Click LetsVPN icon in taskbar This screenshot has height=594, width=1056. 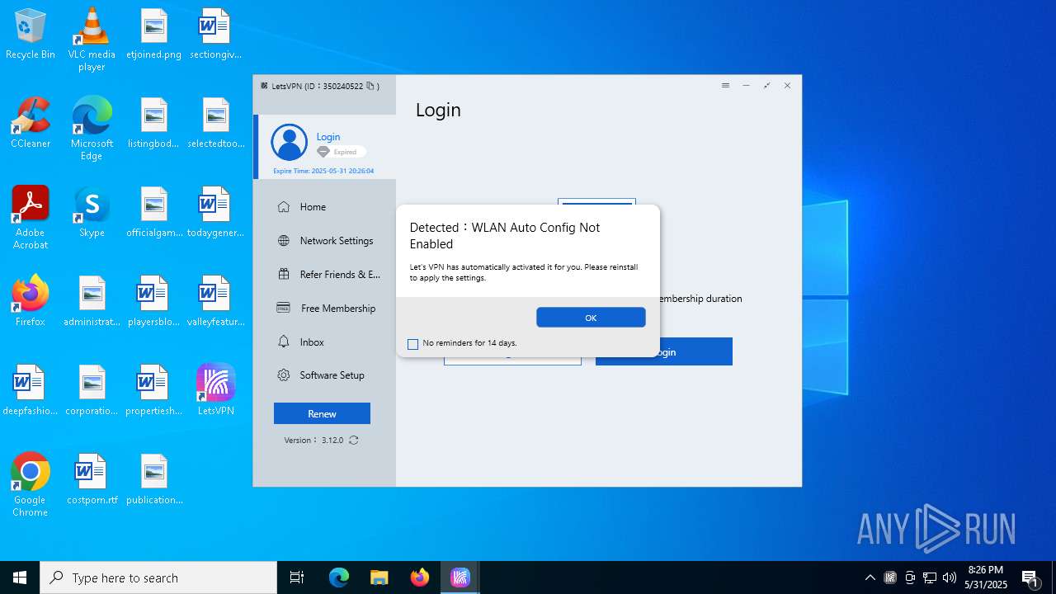click(460, 577)
